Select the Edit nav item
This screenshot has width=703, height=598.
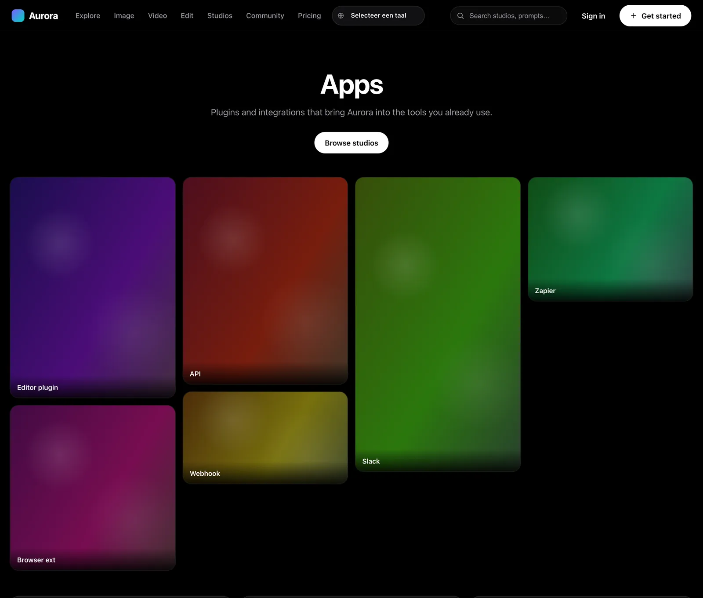click(x=187, y=16)
